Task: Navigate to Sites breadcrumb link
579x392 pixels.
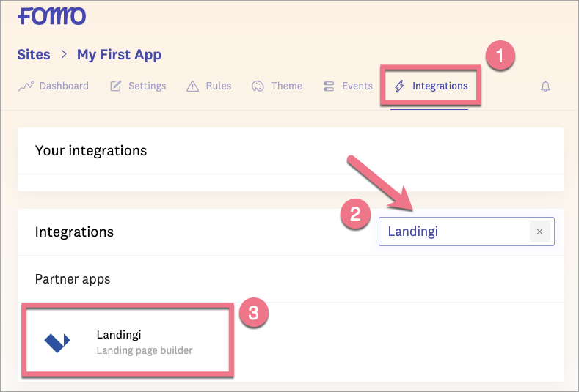Action: tap(34, 55)
